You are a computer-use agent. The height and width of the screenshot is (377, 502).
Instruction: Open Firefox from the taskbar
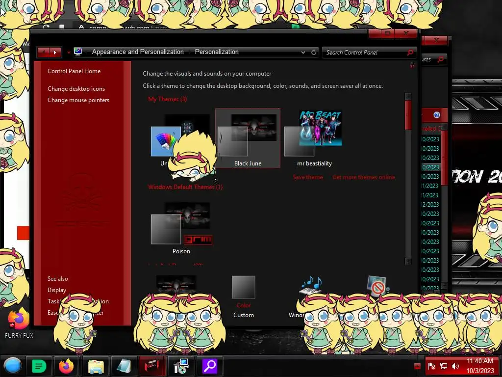click(66, 366)
